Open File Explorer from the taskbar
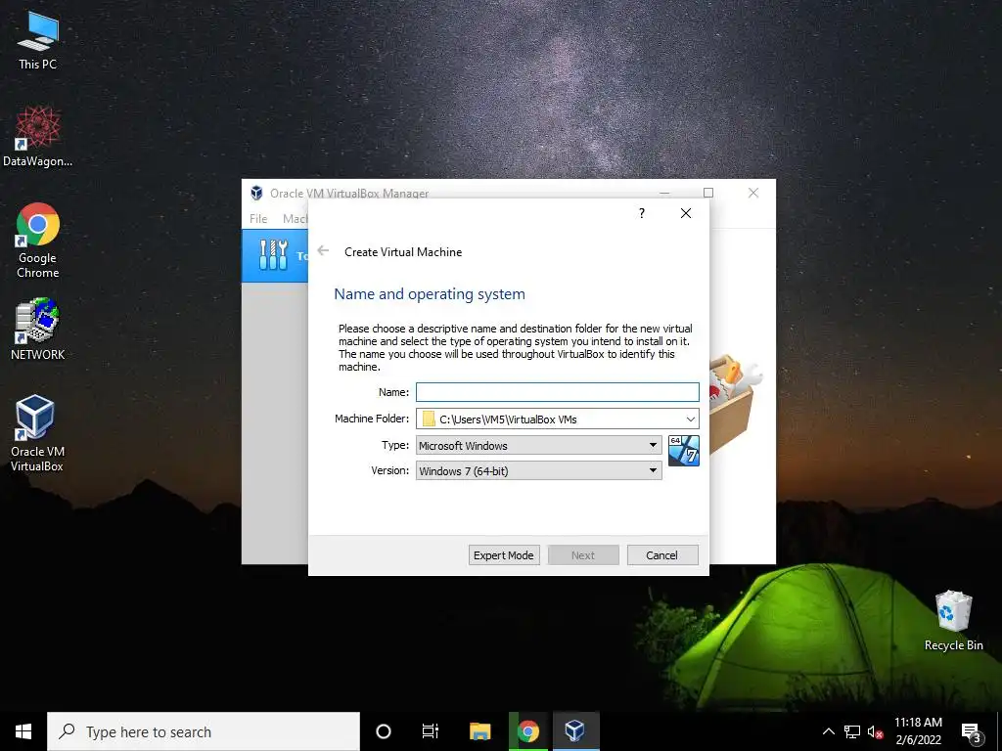The height and width of the screenshot is (751, 1002). point(479,731)
